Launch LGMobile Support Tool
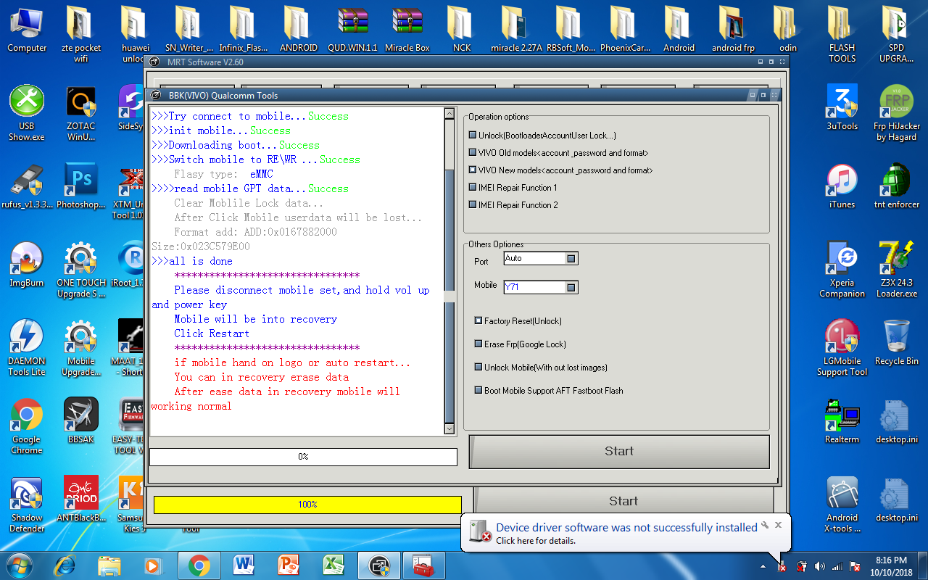The width and height of the screenshot is (928, 580). [842, 348]
